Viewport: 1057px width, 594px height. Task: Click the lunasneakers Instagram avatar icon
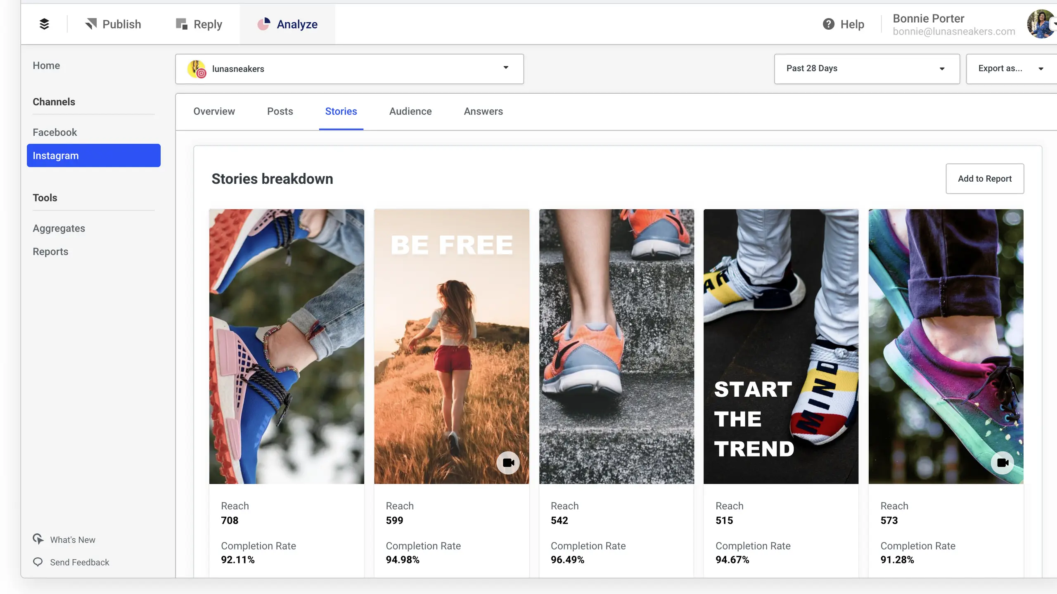(x=197, y=69)
